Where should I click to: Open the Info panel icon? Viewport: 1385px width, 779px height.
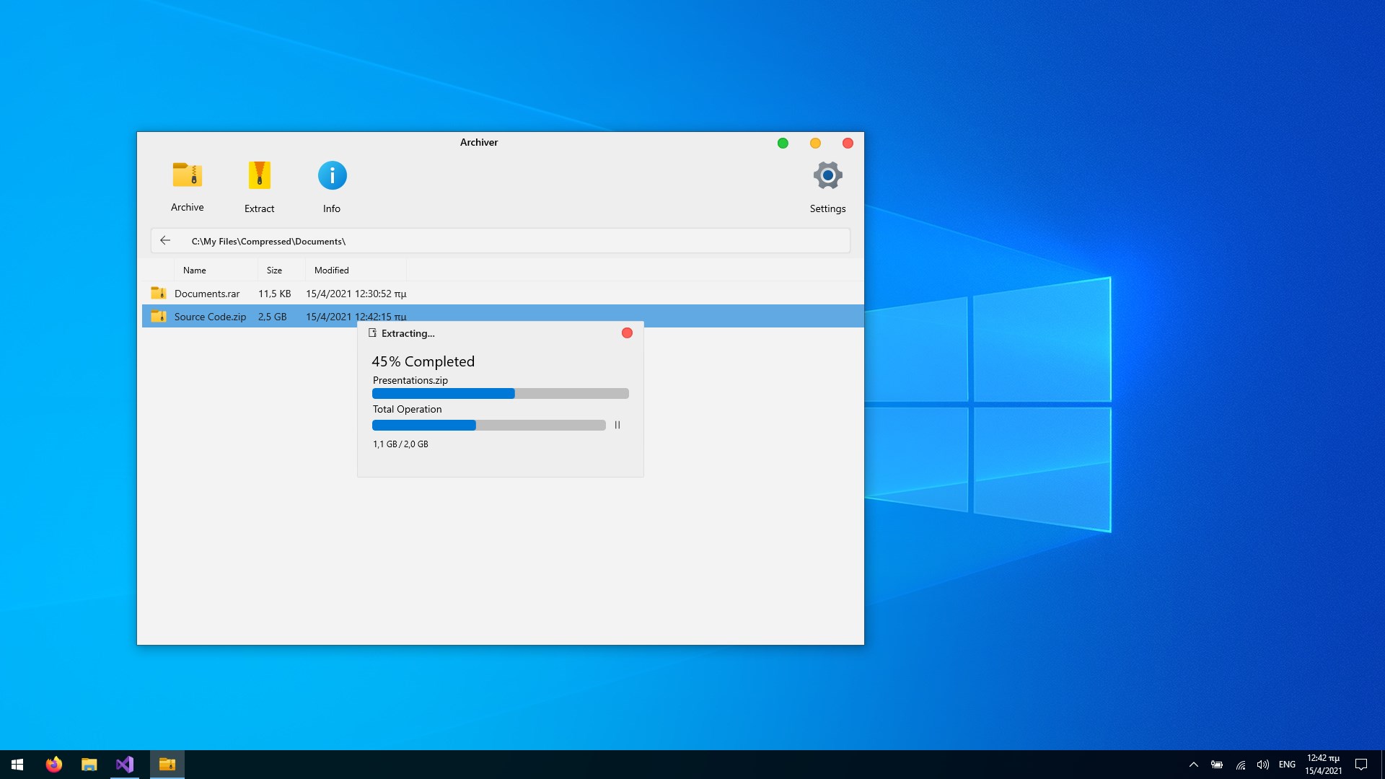pos(332,175)
